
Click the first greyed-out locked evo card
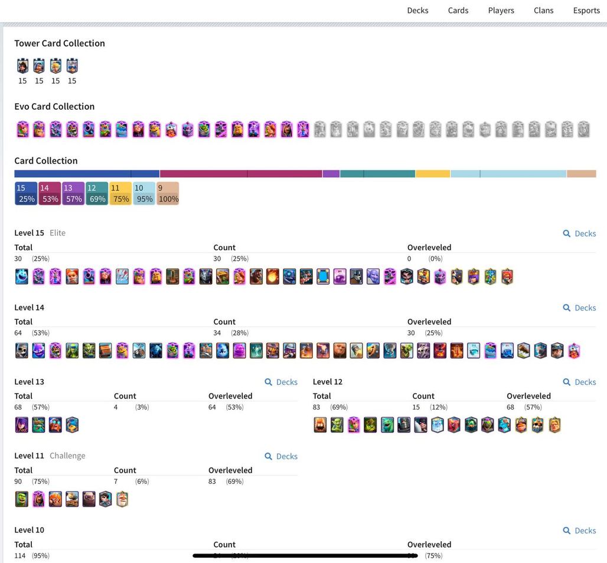coord(320,129)
